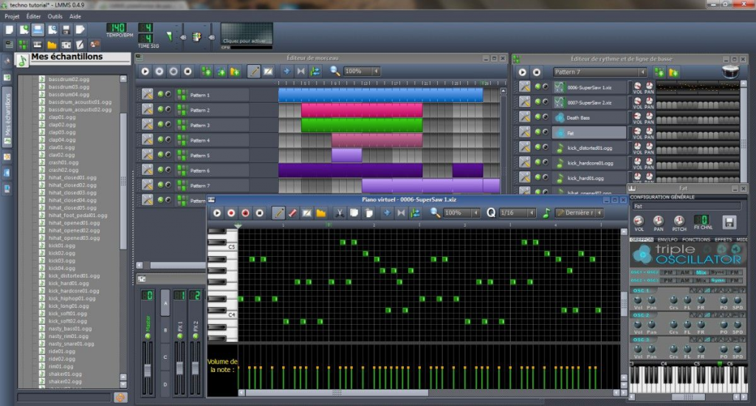
Task: Click the Pattern 2 track label button
Action: [211, 111]
